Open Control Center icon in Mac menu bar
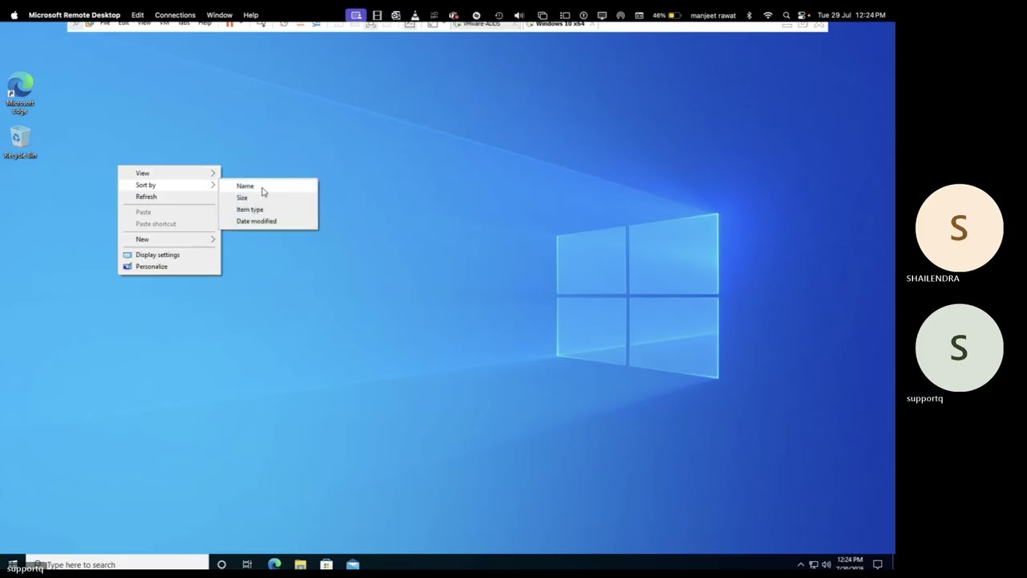 coord(802,14)
